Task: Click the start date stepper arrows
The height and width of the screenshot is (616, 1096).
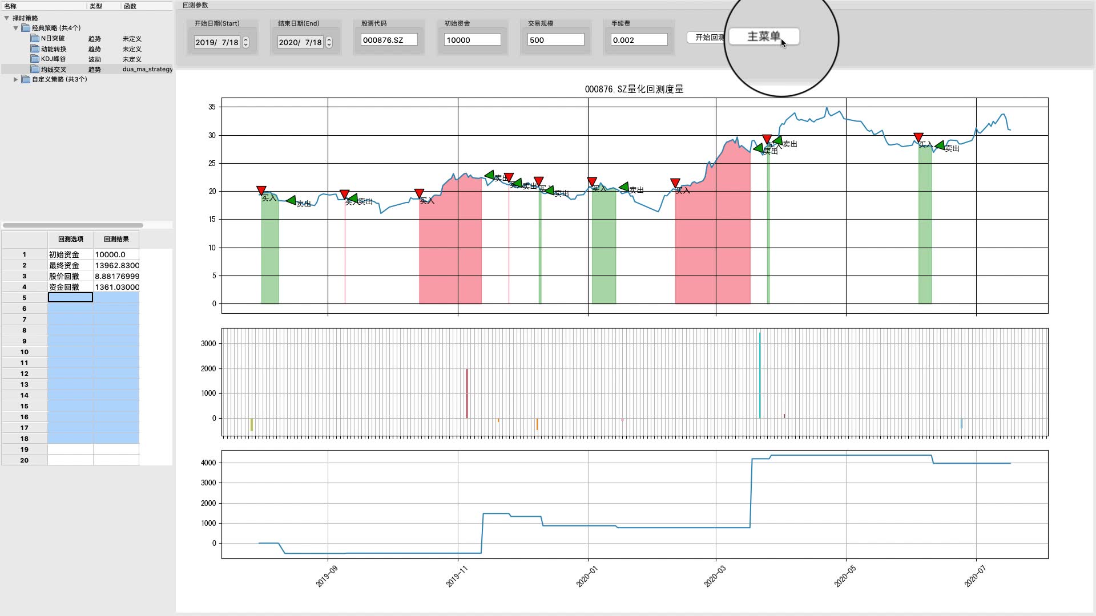Action: (x=246, y=42)
